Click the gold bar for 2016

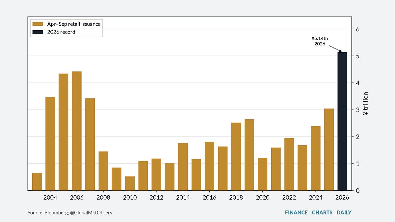(x=209, y=166)
